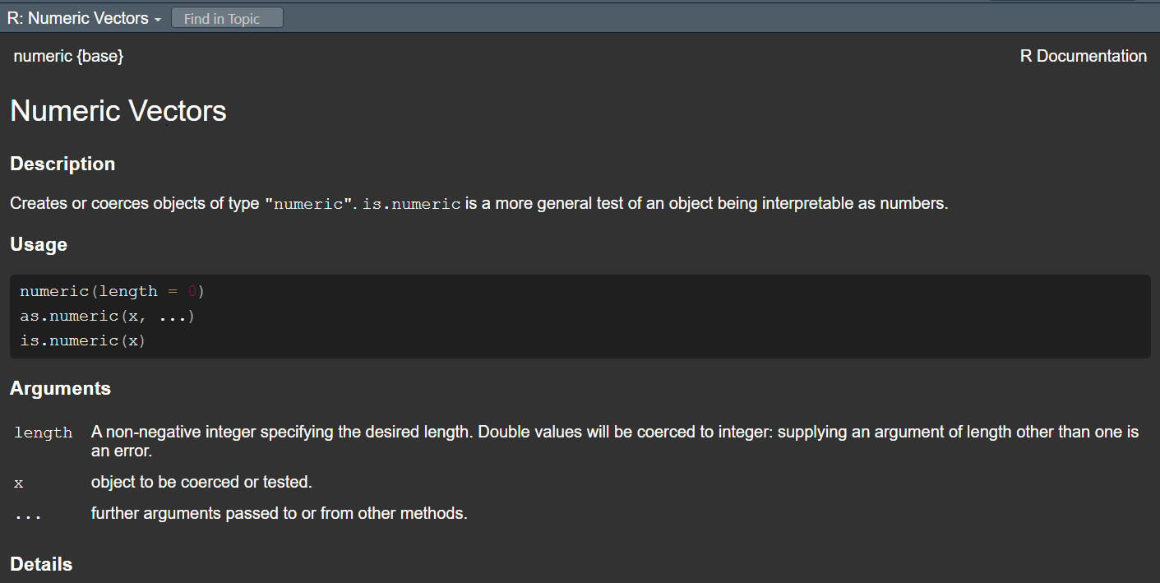Click the is.numeric code text in Description
The image size is (1160, 583).
coord(411,204)
